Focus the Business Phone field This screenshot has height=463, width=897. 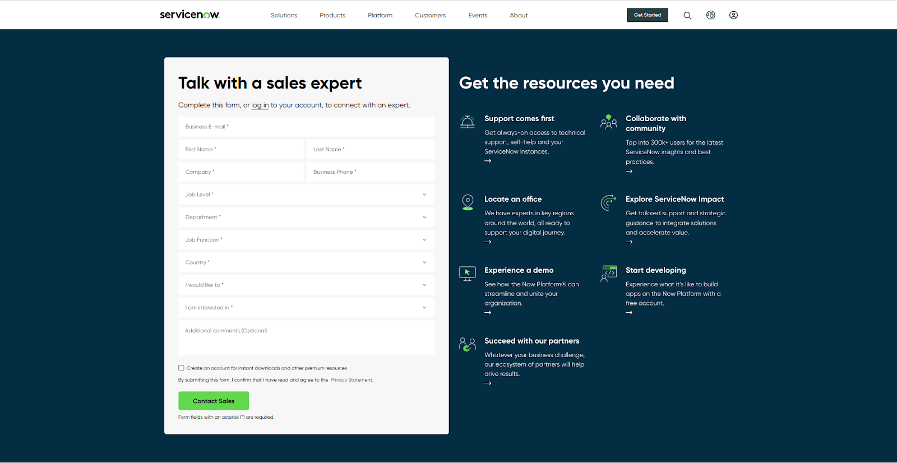[x=371, y=172]
